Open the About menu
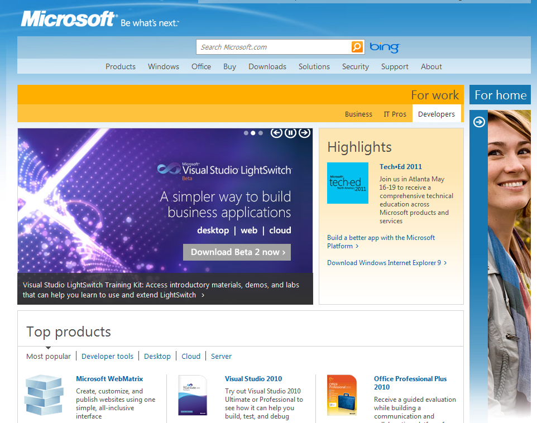The height and width of the screenshot is (423, 537). (x=431, y=67)
